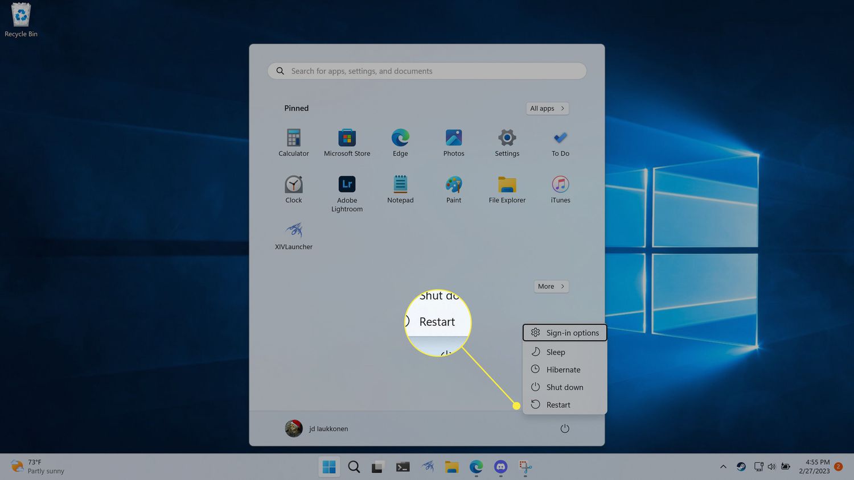Expand More recommended items

click(551, 287)
